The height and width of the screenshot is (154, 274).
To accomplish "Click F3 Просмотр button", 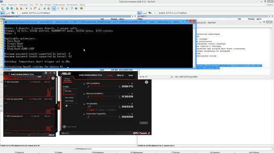I will 19,152.
